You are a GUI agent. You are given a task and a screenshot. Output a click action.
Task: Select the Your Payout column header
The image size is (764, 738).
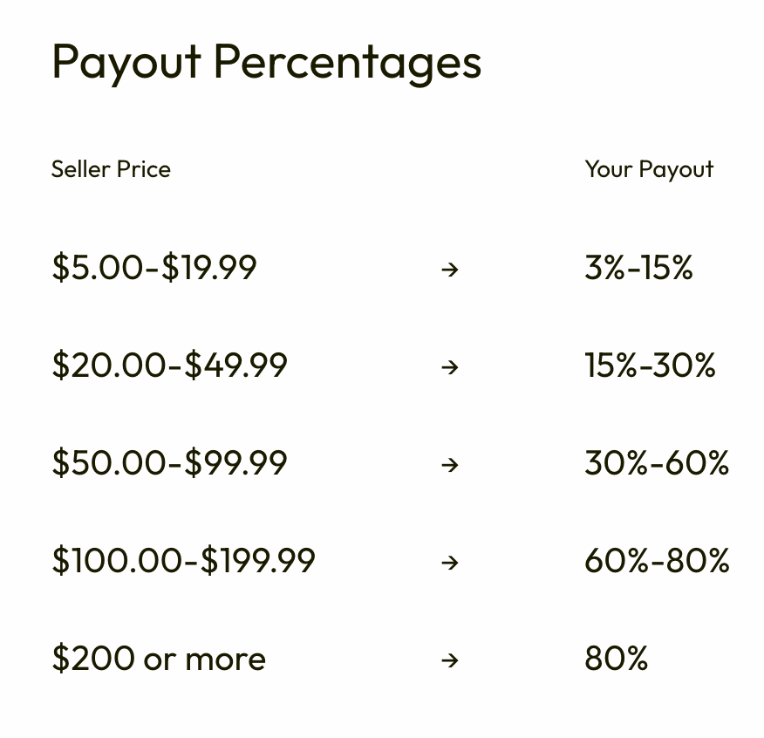click(649, 169)
